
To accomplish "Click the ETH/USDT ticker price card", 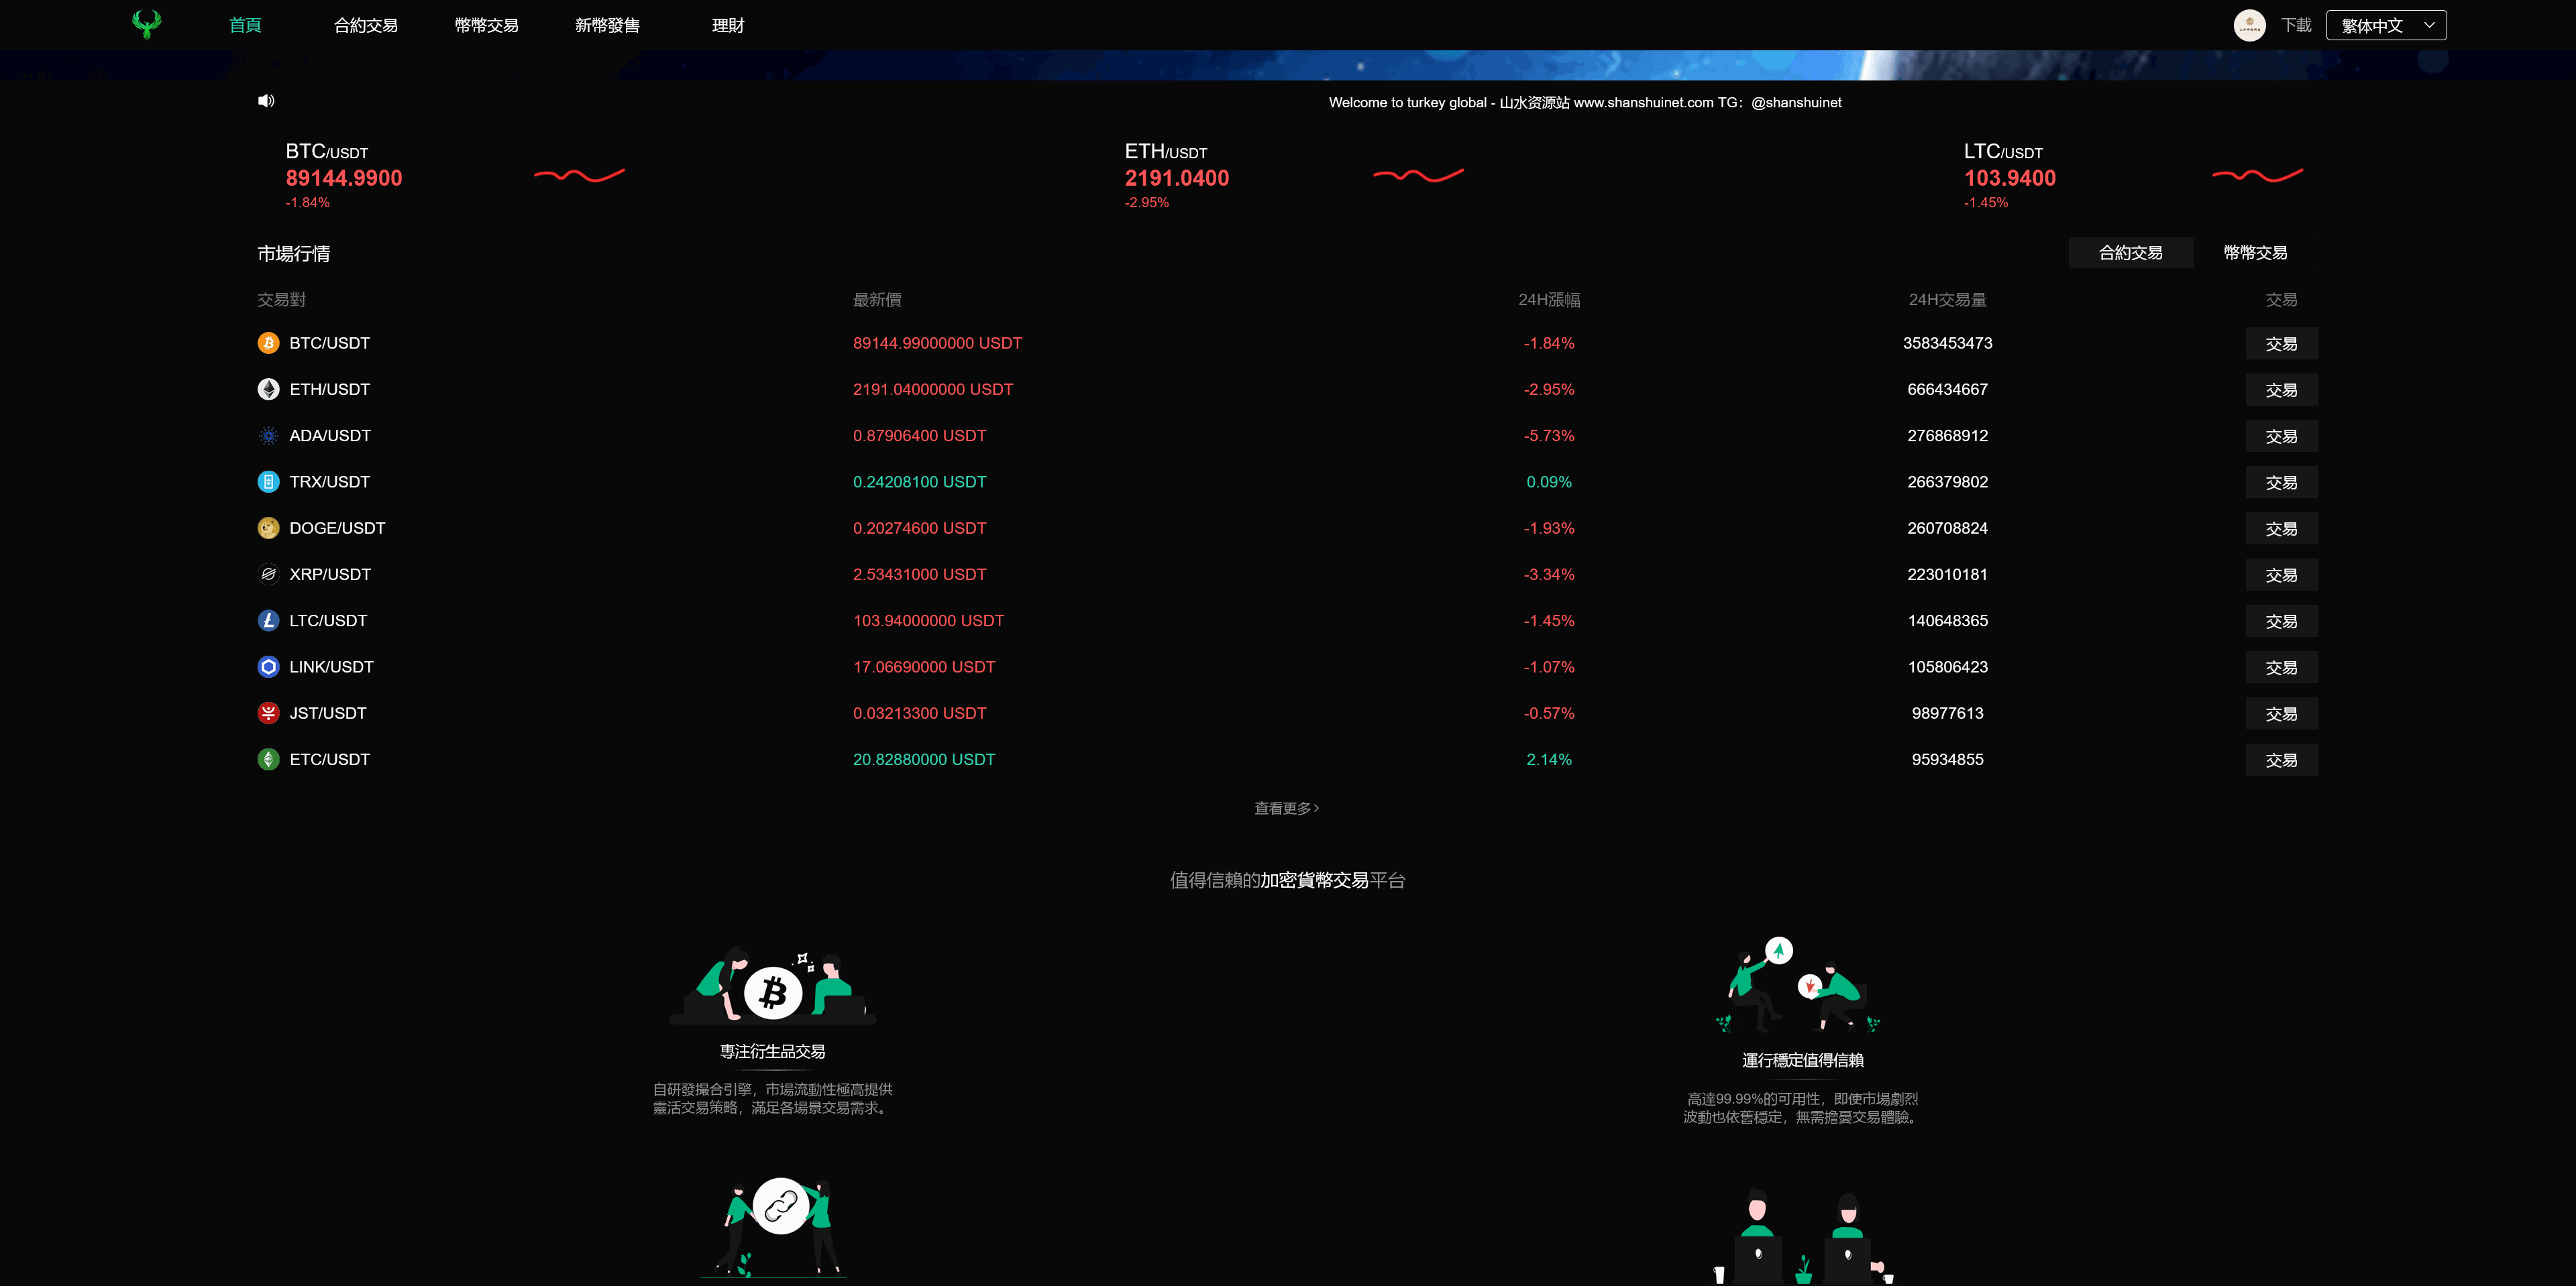I will point(1176,177).
